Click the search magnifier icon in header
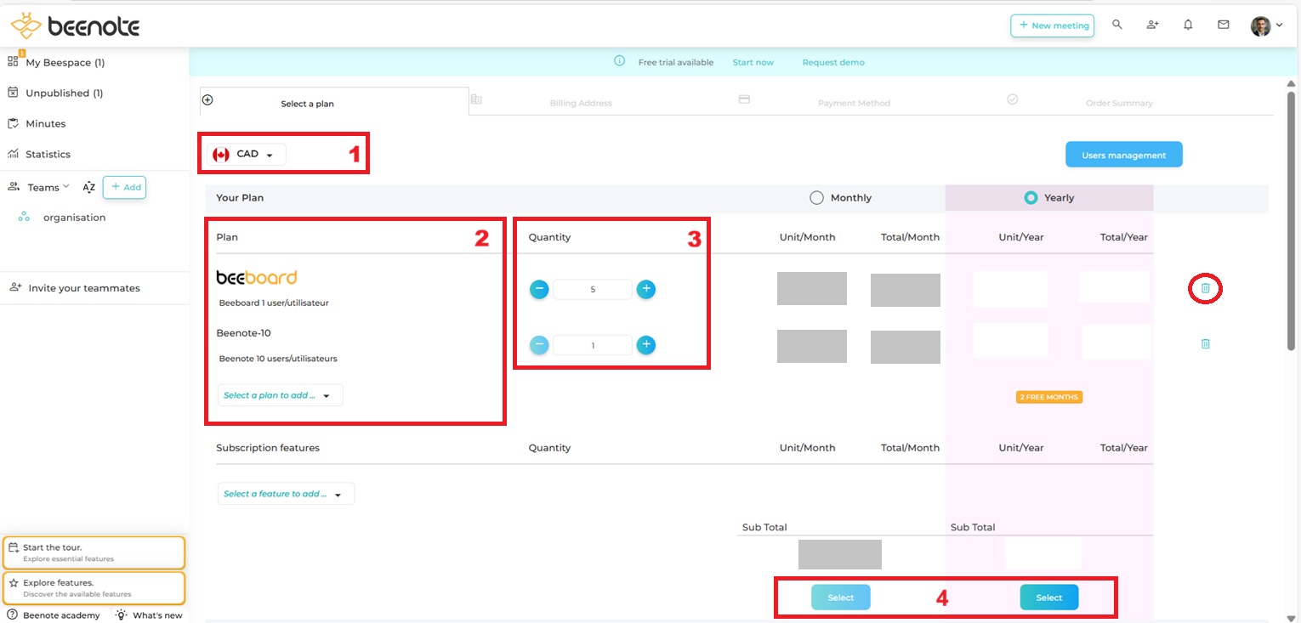This screenshot has height=623, width=1301. pos(1117,25)
